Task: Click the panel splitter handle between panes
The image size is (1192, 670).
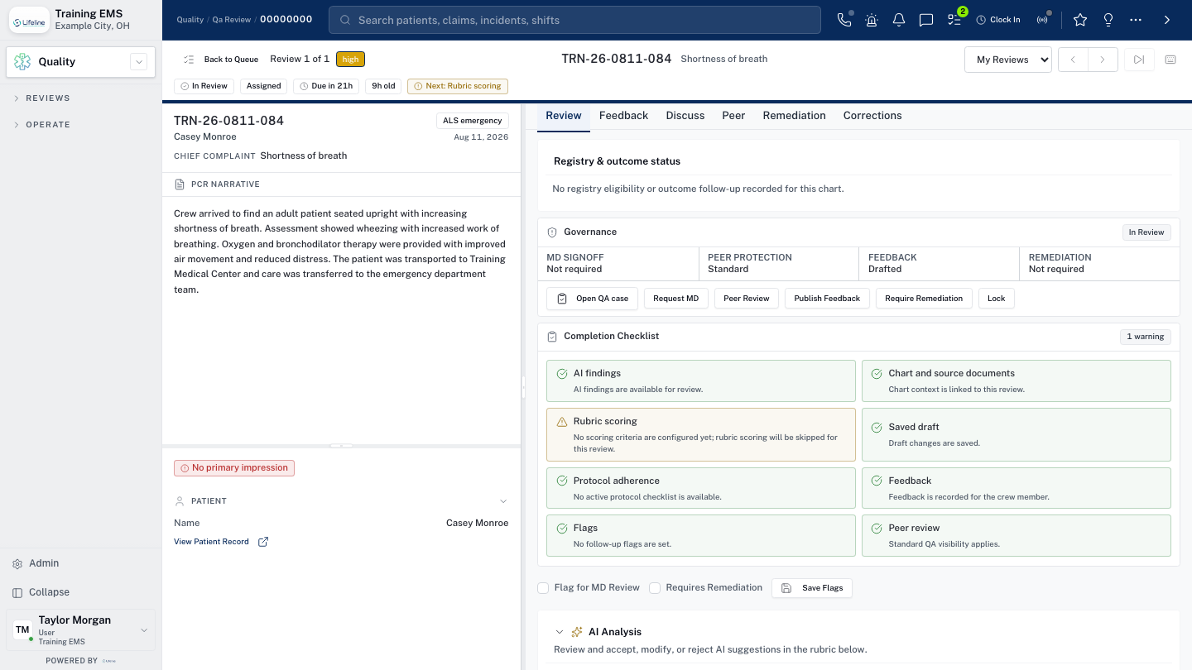Action: coord(523,387)
